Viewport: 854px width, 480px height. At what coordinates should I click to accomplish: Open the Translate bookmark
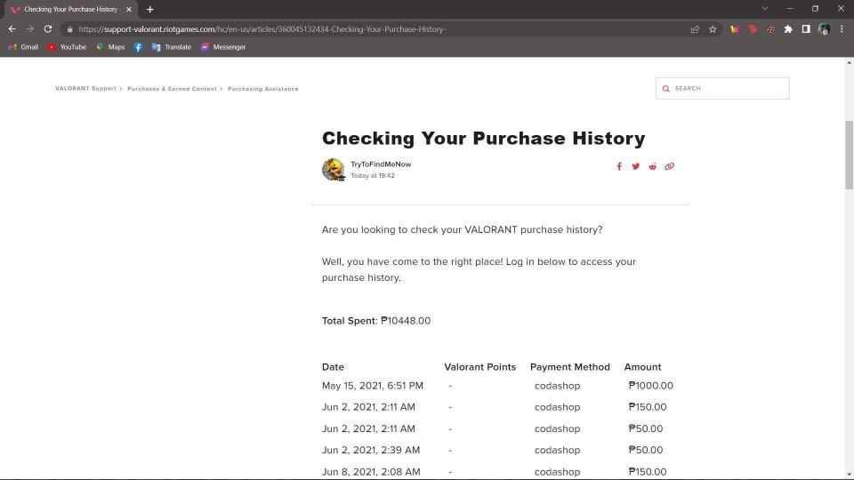[x=172, y=47]
